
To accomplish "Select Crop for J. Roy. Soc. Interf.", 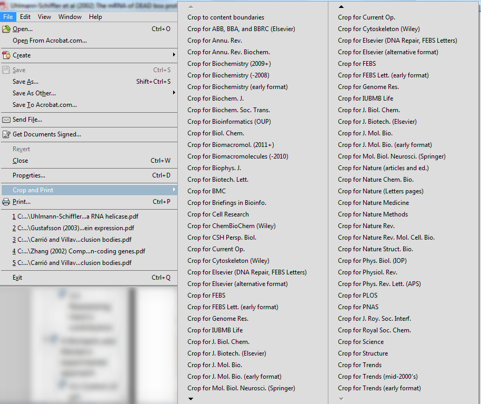I will click(374, 319).
